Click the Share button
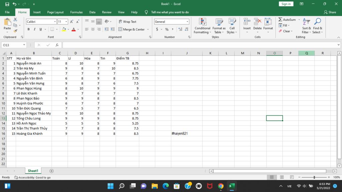This screenshot has width=342, height=192. pyautogui.click(x=330, y=12)
